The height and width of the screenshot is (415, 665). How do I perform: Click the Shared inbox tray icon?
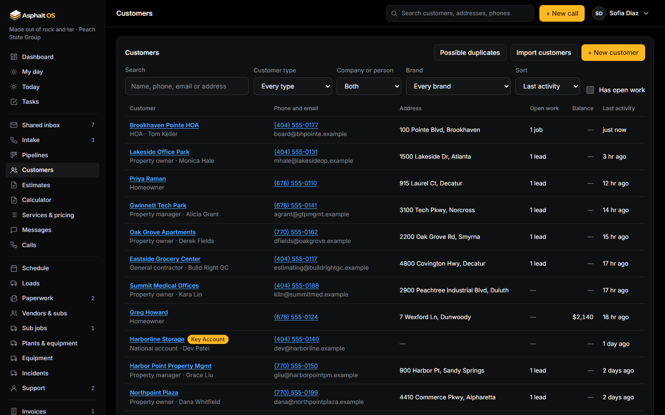point(14,125)
